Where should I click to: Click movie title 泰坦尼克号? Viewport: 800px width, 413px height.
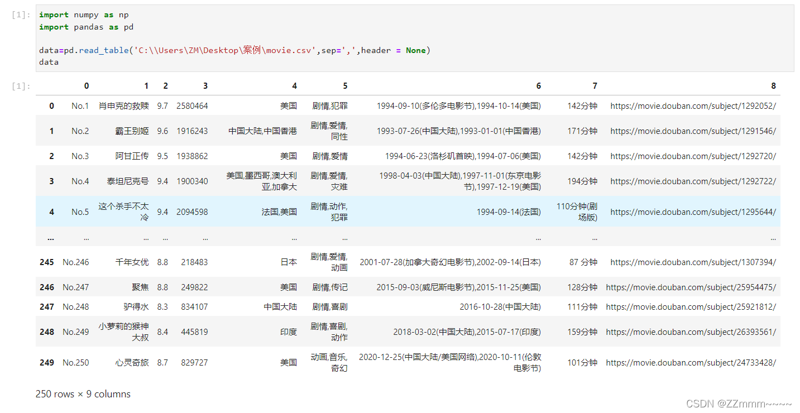click(x=128, y=181)
